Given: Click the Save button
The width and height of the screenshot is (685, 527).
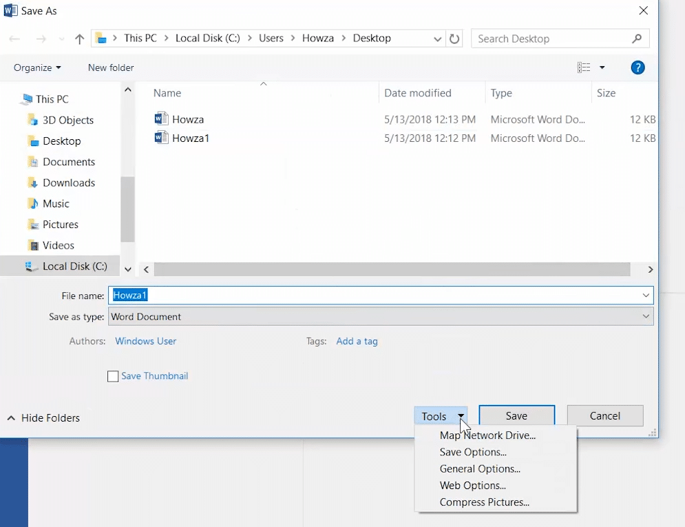Looking at the screenshot, I should [x=516, y=415].
